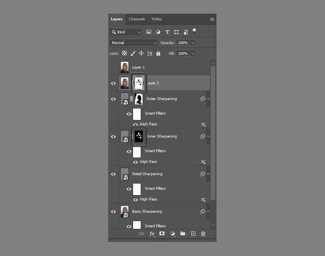Click the Fill percentage field
The height and width of the screenshot is (256, 325).
pos(183,54)
